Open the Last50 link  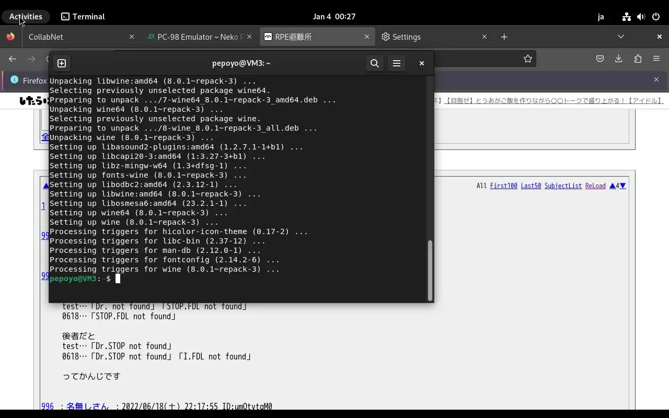click(530, 186)
